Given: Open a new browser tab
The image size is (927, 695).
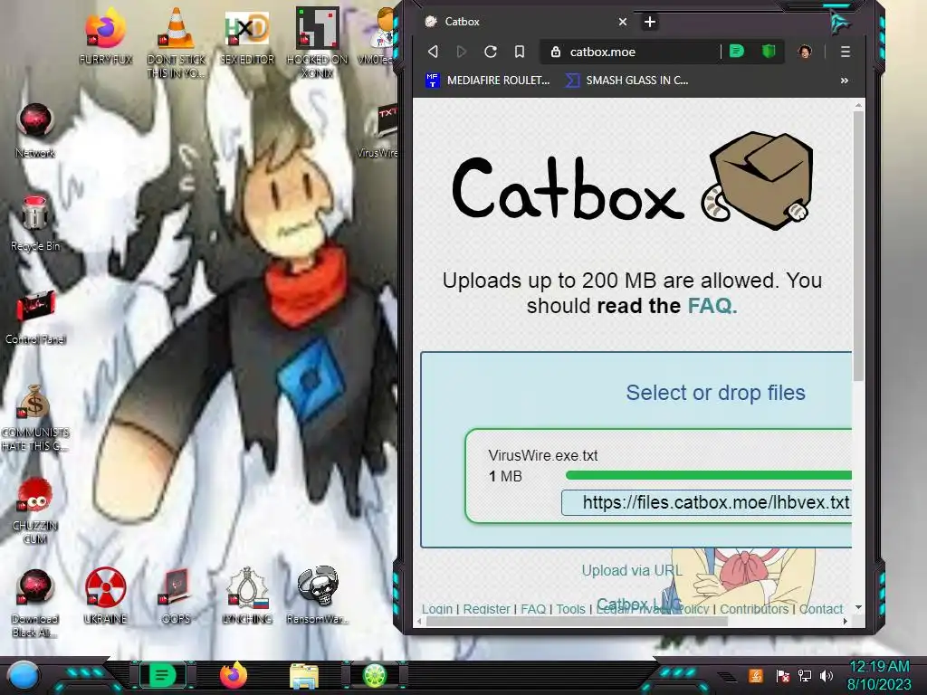Looking at the screenshot, I should point(650,22).
